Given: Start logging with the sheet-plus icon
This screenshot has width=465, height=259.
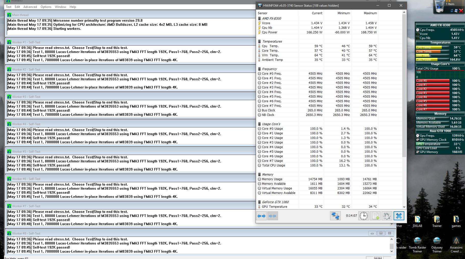Looking at the screenshot, I should click(x=375, y=216).
